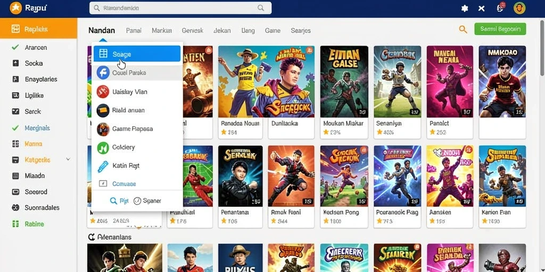545x272 pixels.
Task: Expand the Katgarits chevron in the sidebar
Action: coord(68,159)
